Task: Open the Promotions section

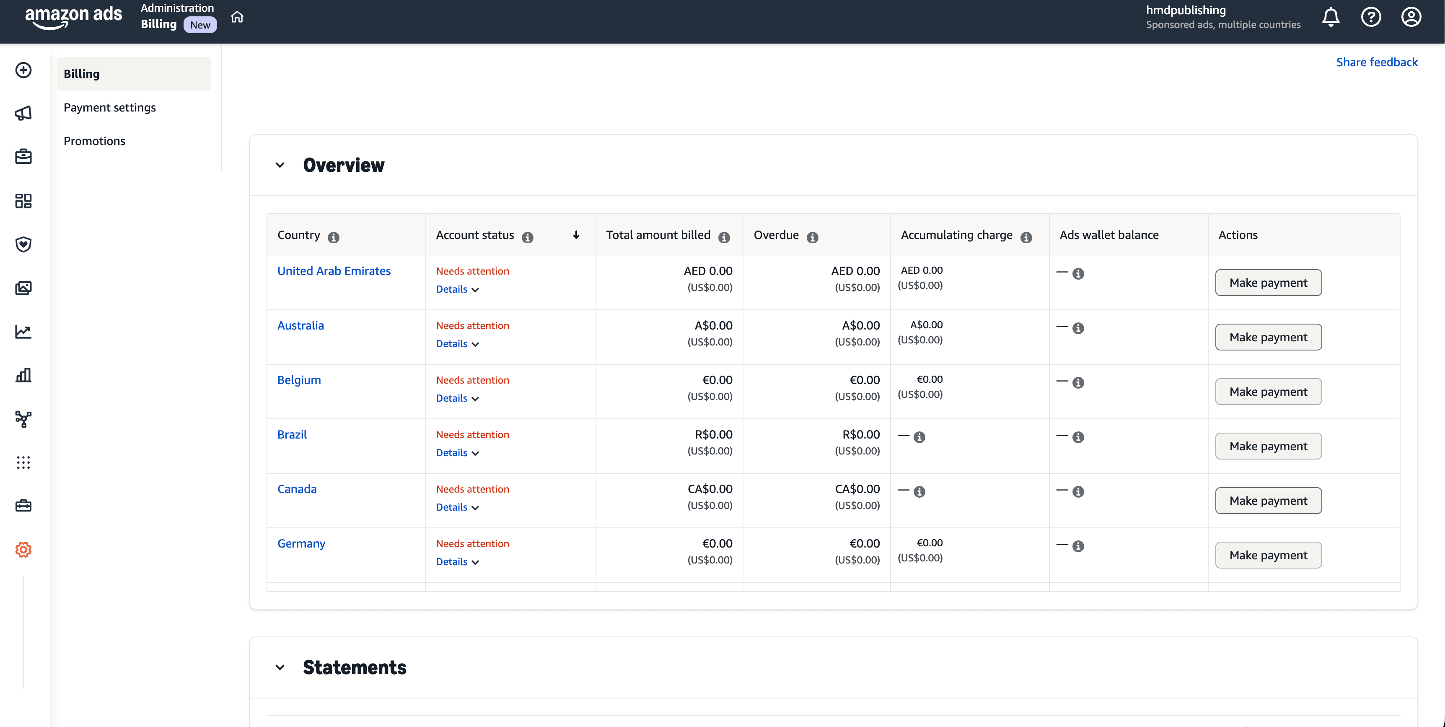Action: (94, 141)
